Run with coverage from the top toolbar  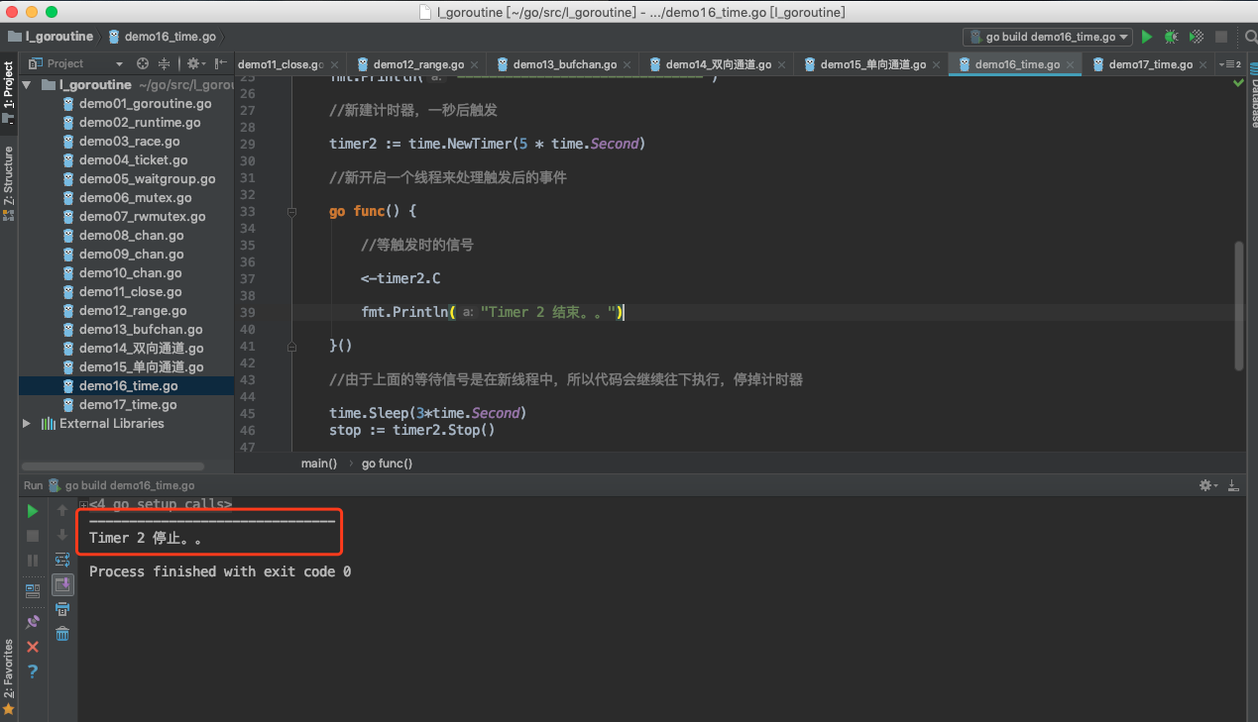[1197, 37]
